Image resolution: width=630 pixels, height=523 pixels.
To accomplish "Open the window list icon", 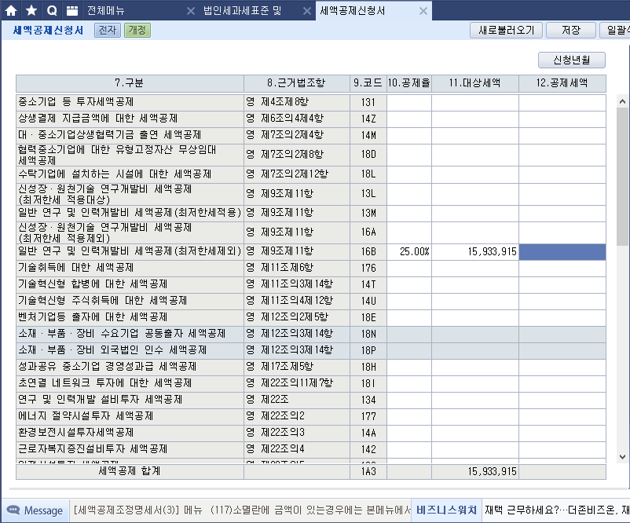I will pyautogui.click(x=72, y=10).
